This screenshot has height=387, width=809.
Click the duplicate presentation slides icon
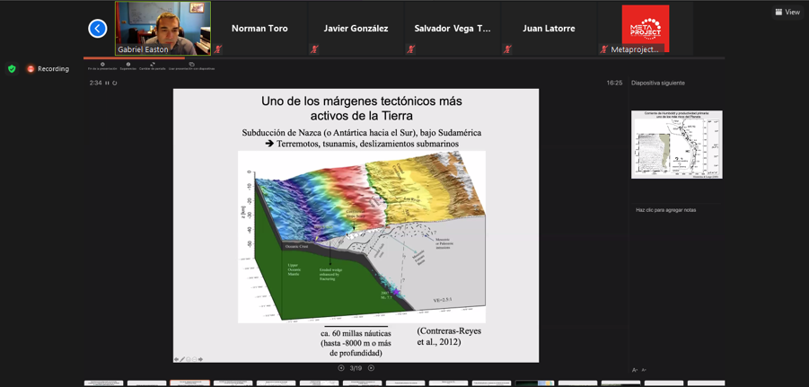click(191, 65)
